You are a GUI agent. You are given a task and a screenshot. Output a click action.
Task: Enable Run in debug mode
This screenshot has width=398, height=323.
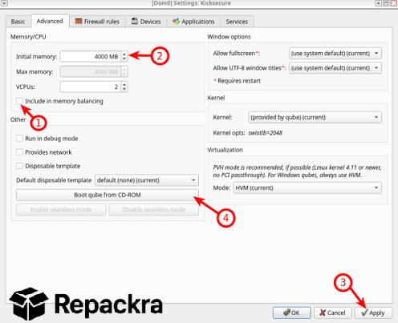pyautogui.click(x=19, y=139)
